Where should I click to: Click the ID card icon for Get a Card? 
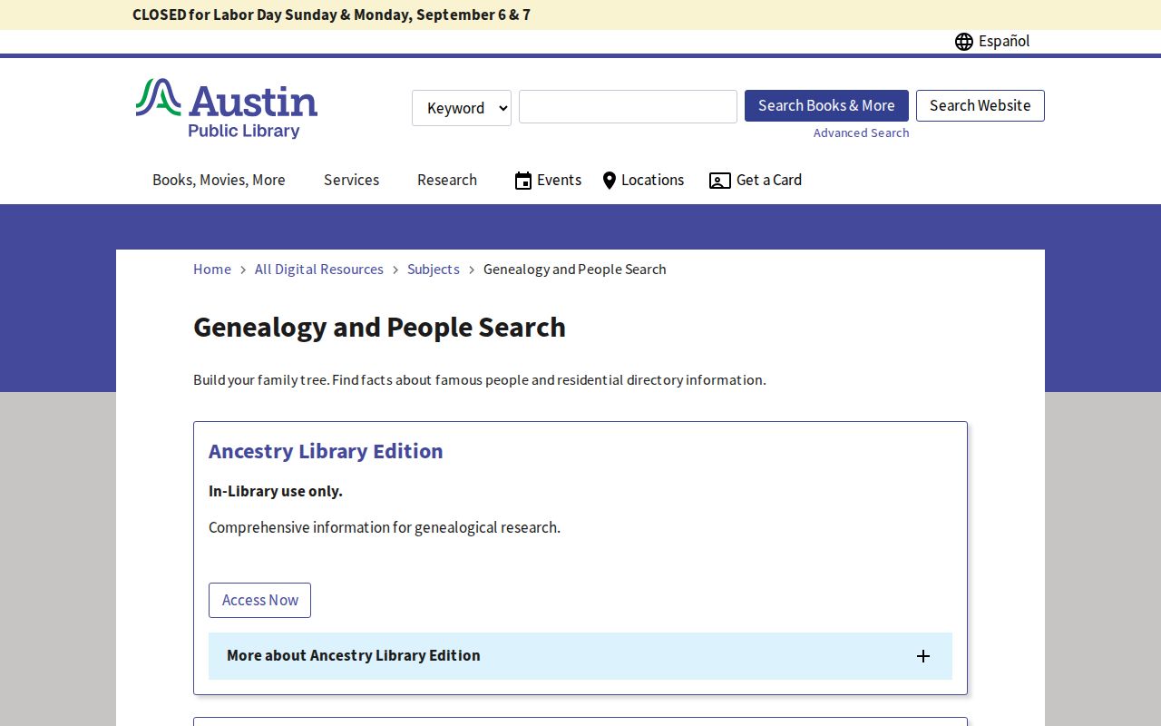[720, 181]
